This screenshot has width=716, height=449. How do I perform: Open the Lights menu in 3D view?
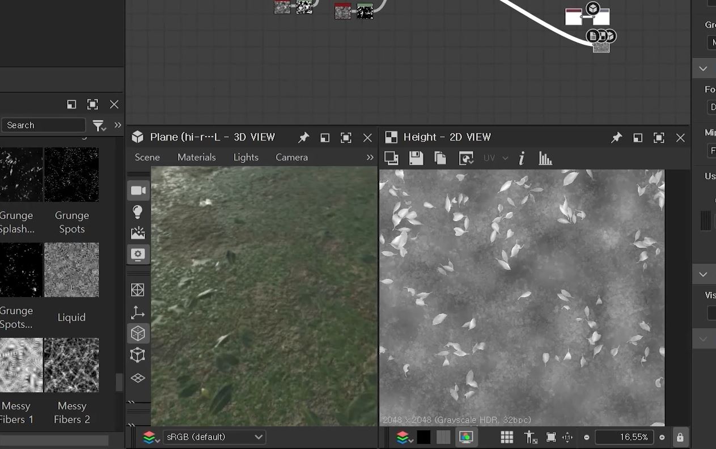[245, 158]
